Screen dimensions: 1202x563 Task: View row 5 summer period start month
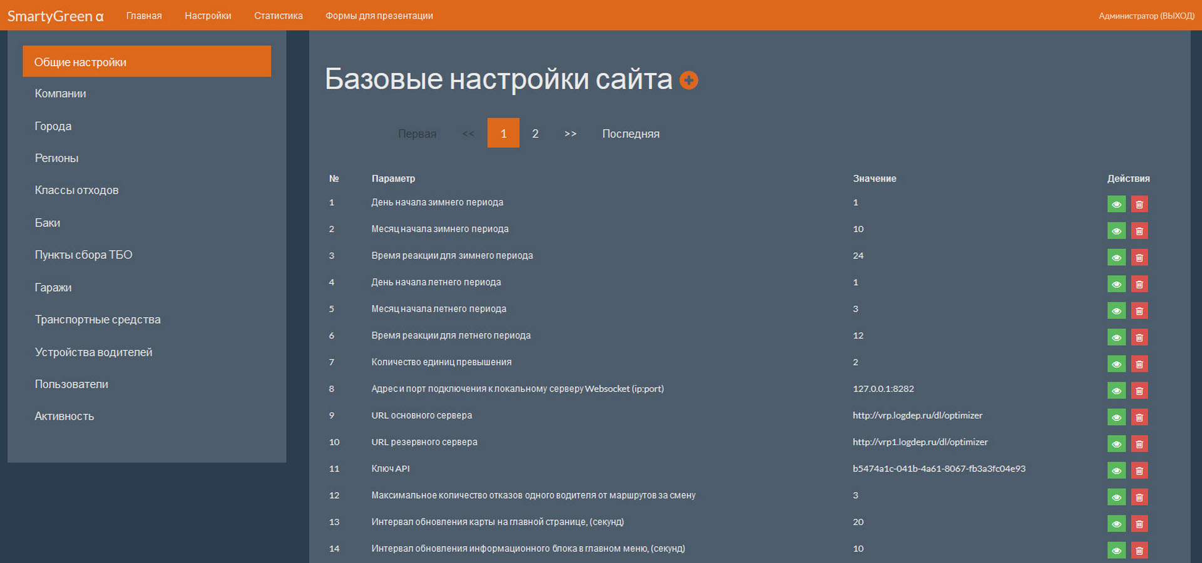pos(1116,311)
